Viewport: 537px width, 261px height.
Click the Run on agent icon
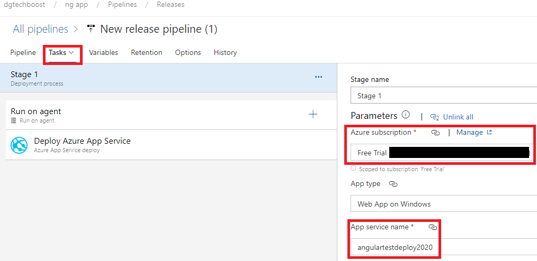coord(14,121)
